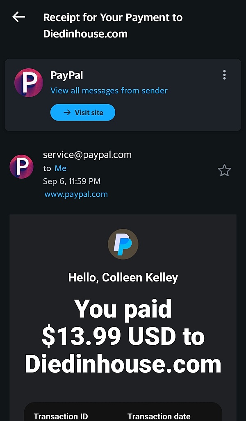Image resolution: width=246 pixels, height=421 pixels.
Task: Tap the PayPal sender name
Action: point(66,75)
